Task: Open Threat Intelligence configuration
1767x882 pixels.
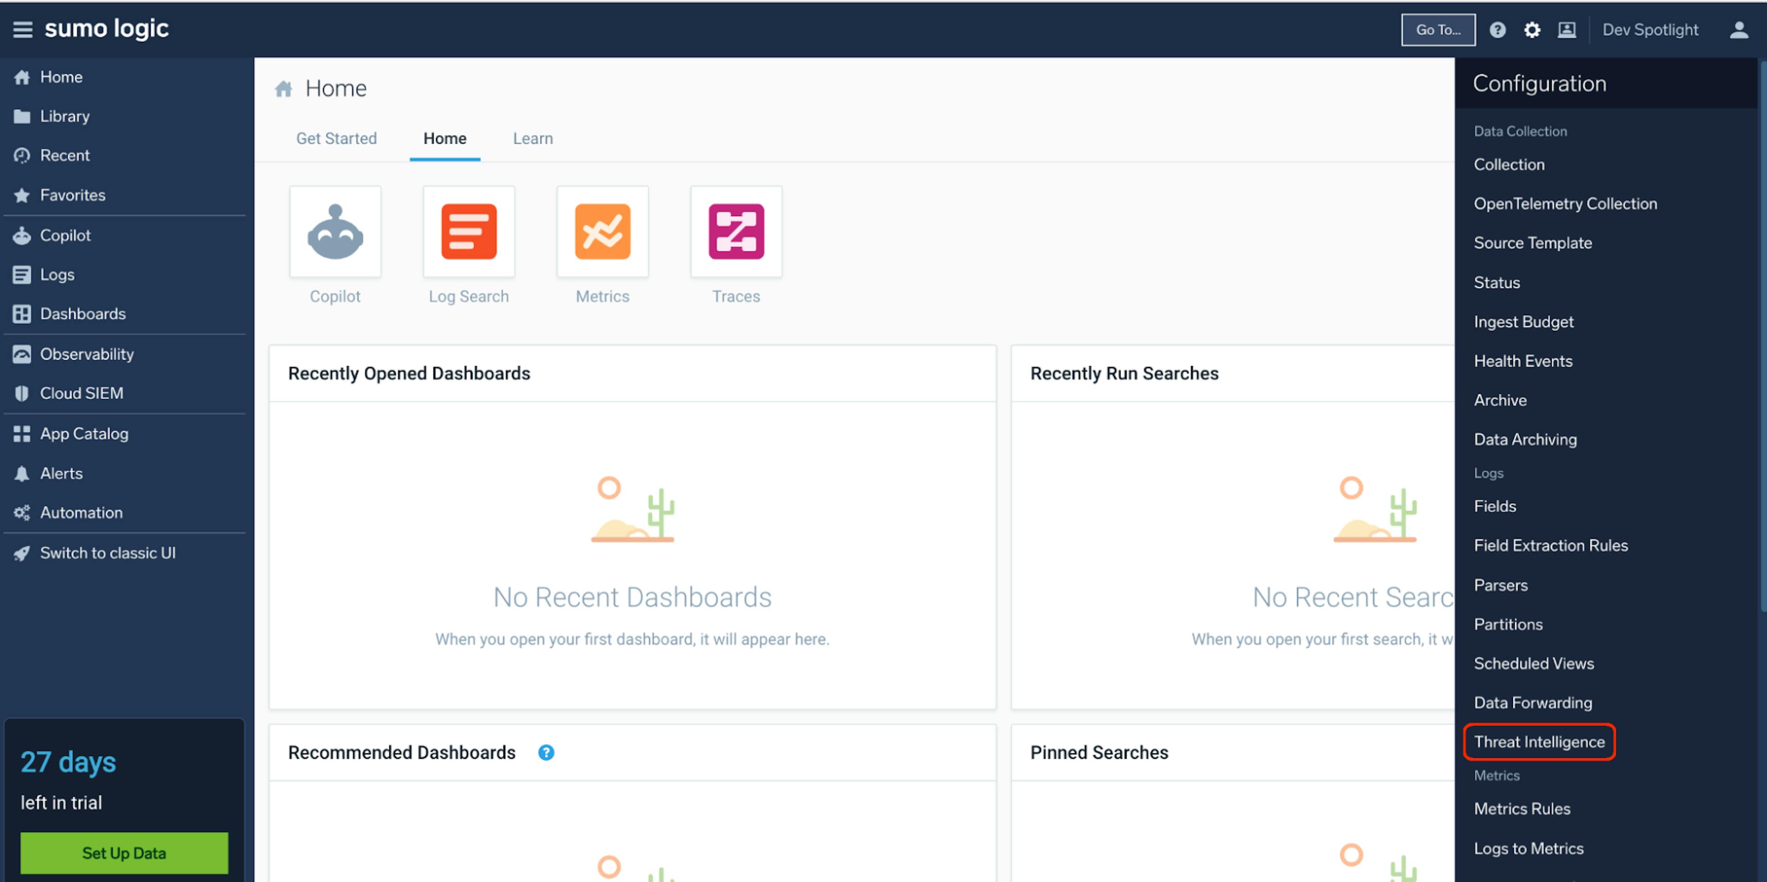Action: 1539,741
